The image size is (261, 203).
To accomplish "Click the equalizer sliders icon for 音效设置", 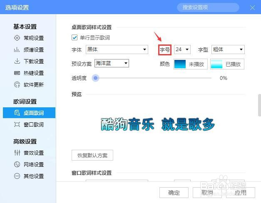I will coord(17,153).
